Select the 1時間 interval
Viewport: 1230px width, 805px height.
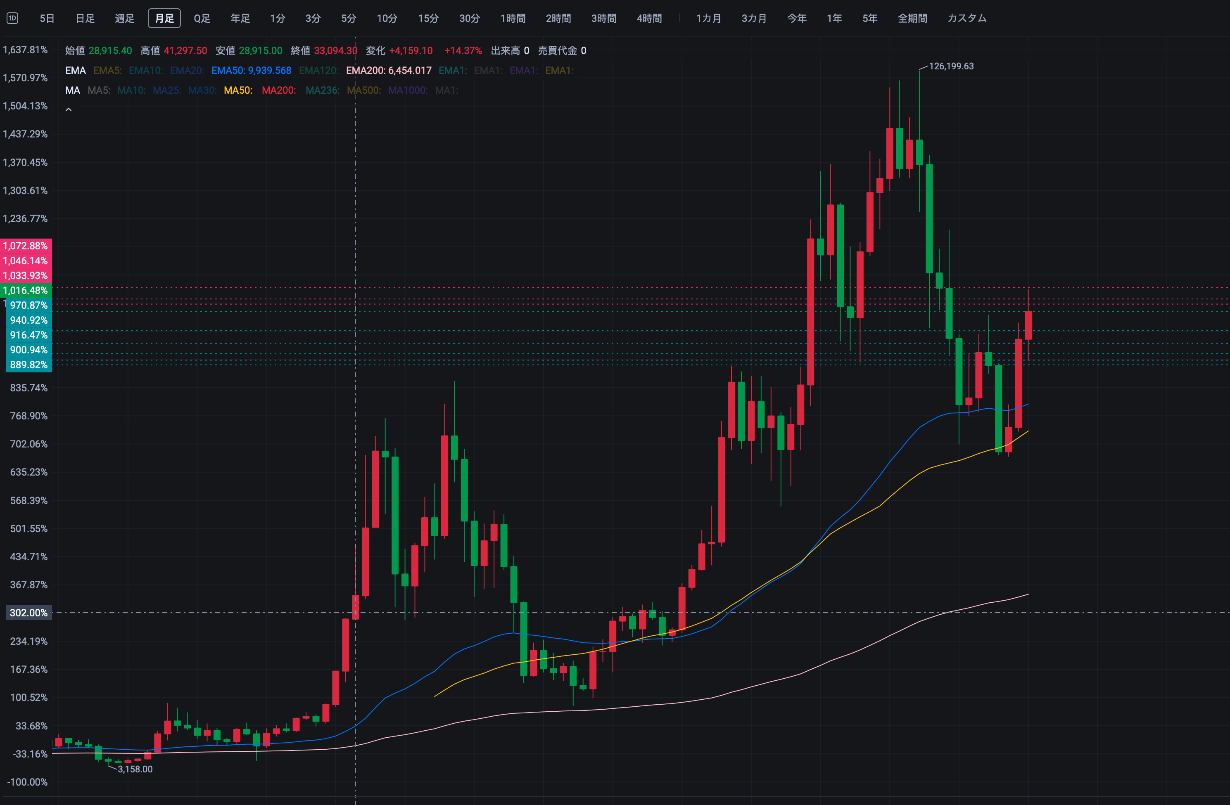pos(513,18)
